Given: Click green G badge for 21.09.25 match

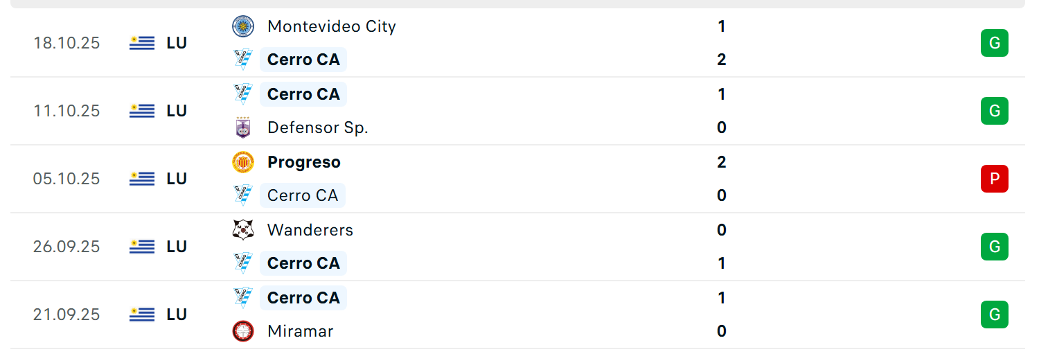Looking at the screenshot, I should [995, 315].
